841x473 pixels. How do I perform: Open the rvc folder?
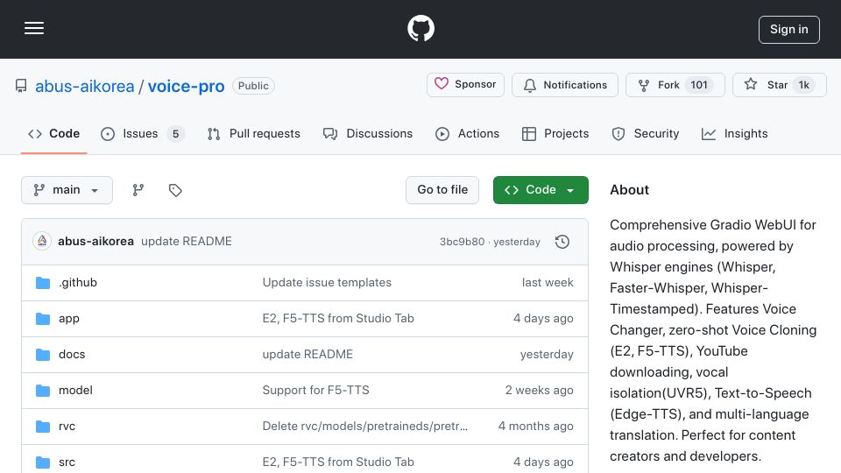click(67, 427)
